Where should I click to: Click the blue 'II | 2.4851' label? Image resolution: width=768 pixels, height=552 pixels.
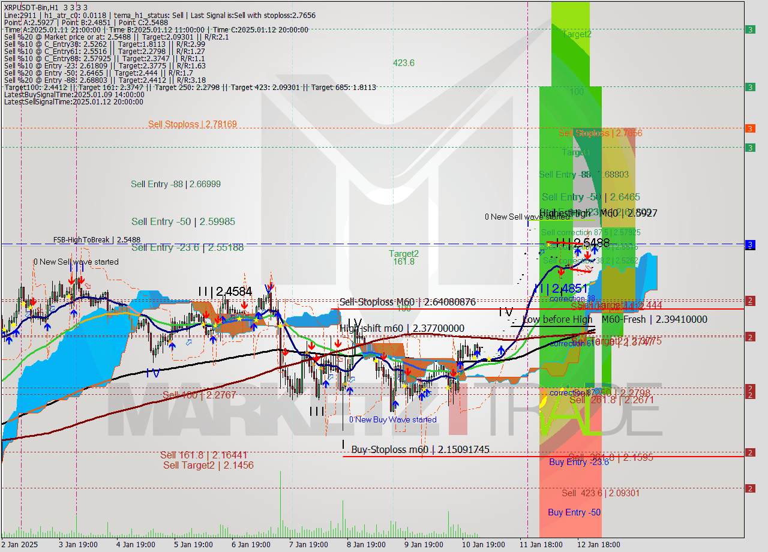560,288
